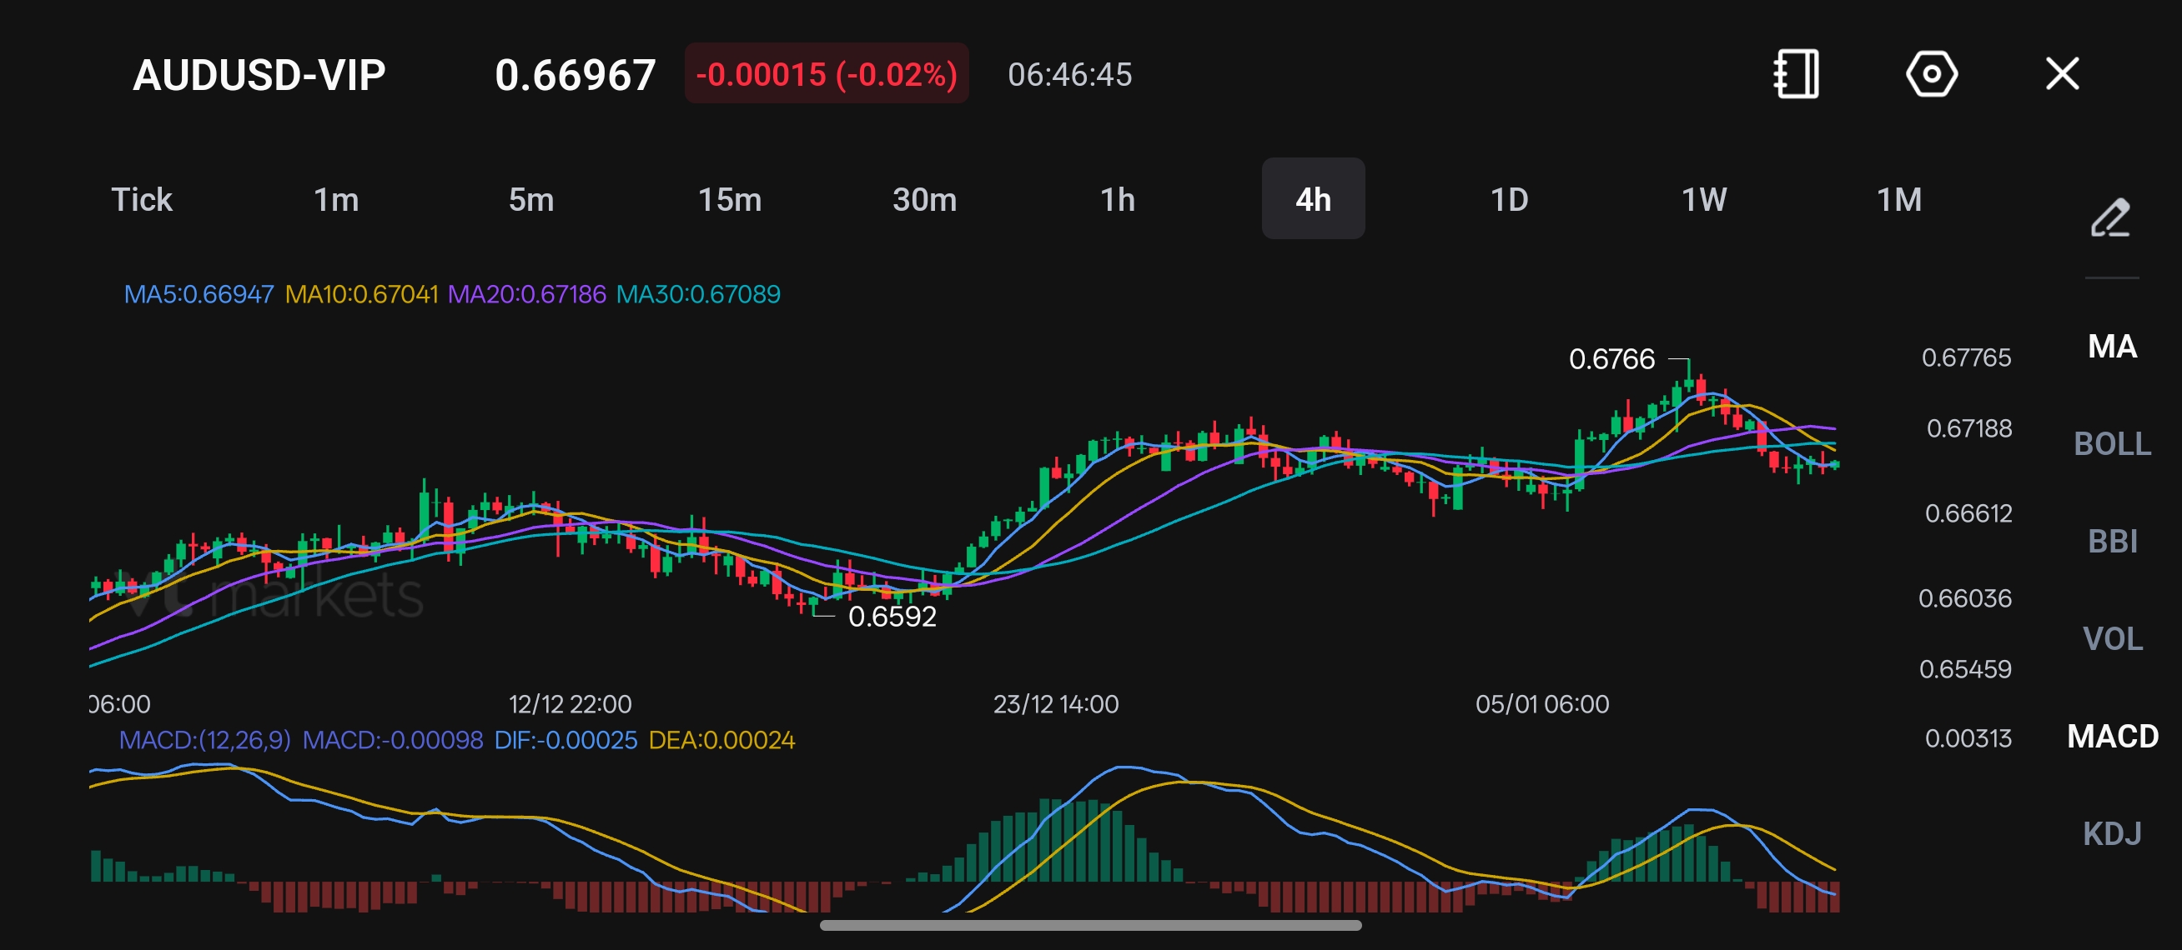Select the 1m timeframe tab
Screen dimensions: 2182x950
pyautogui.click(x=336, y=200)
